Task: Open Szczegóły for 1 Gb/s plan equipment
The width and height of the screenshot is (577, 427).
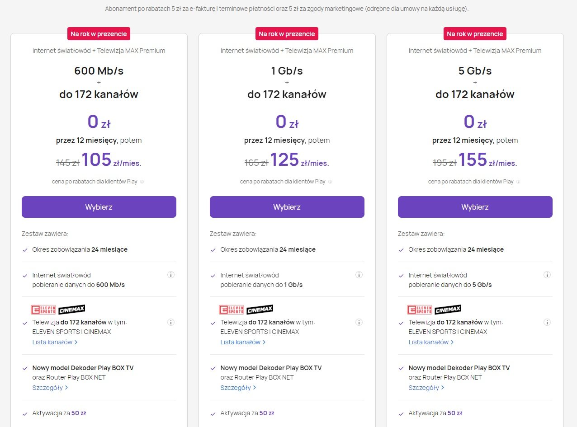Action: coord(238,388)
